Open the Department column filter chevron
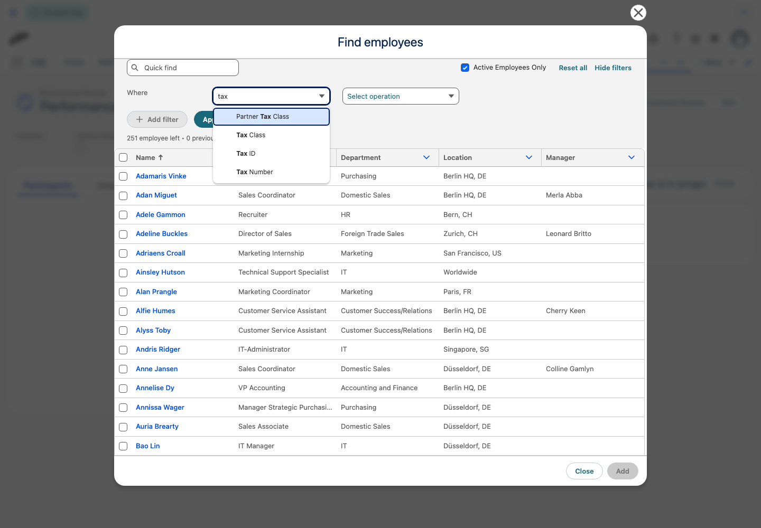Viewport: 761px width, 528px height. pyautogui.click(x=426, y=157)
